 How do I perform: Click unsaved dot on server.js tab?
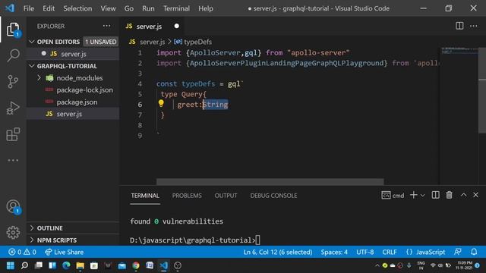click(176, 26)
